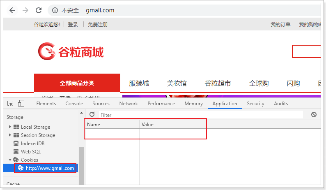The width and height of the screenshot is (326, 190).
Task: Select http://www.gmall.com under Cookies
Action: point(49,168)
